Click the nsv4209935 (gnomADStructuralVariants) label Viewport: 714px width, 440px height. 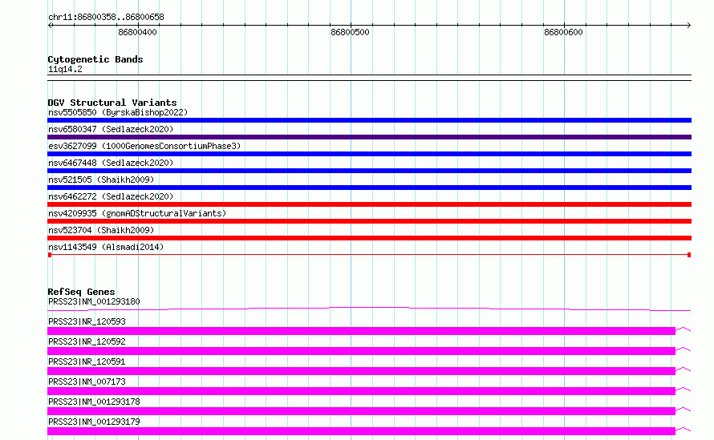[x=137, y=213]
